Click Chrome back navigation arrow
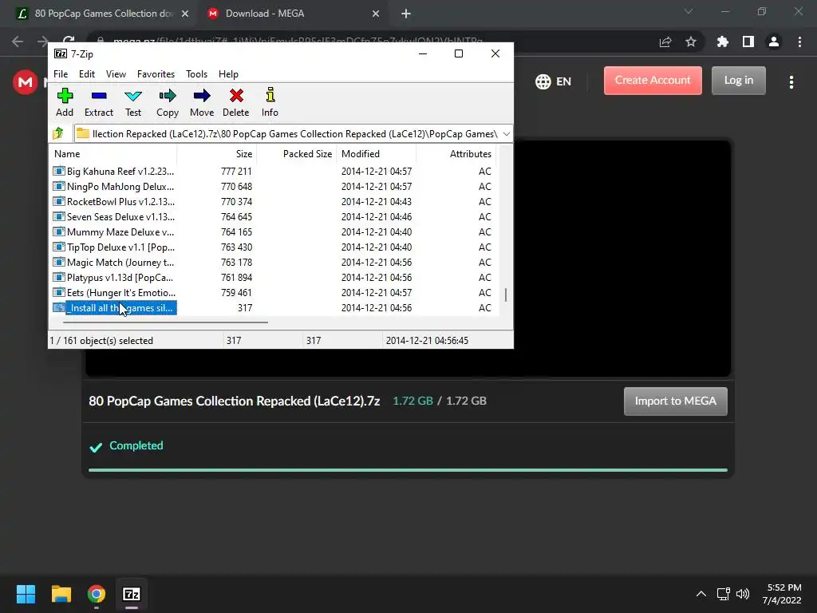 click(18, 42)
